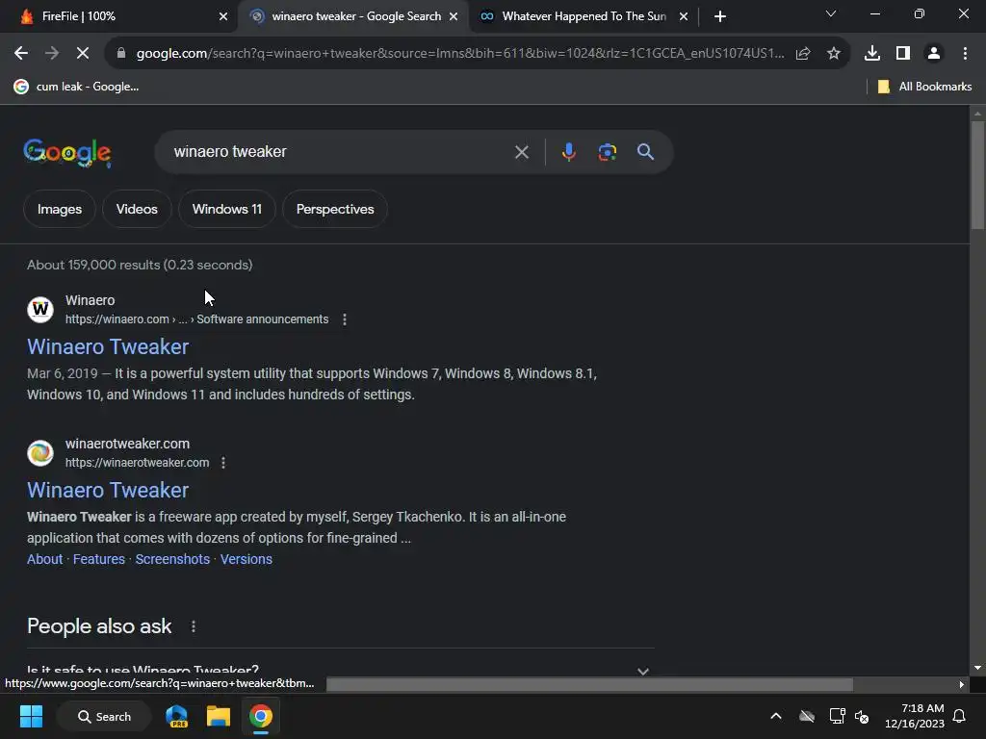Viewport: 986px width, 739px height.
Task: Open the notifications bell
Action: (959, 716)
